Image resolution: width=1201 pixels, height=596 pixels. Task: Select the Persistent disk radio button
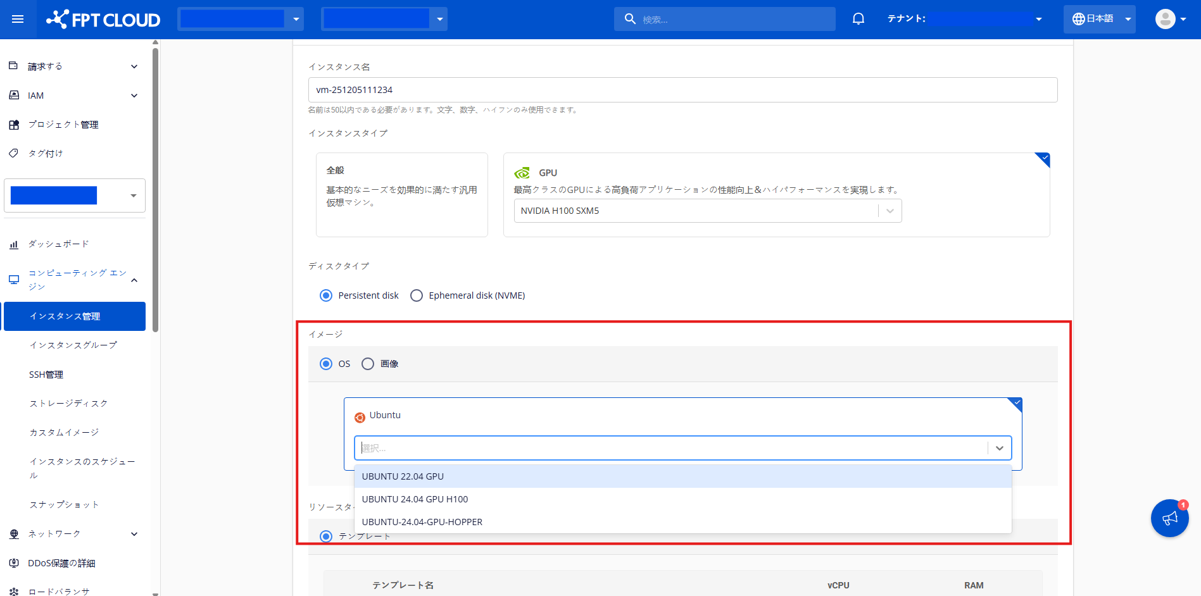(326, 295)
